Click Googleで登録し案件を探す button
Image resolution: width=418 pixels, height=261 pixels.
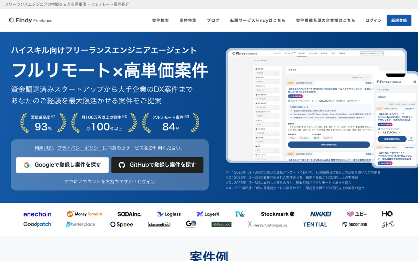pos(62,165)
